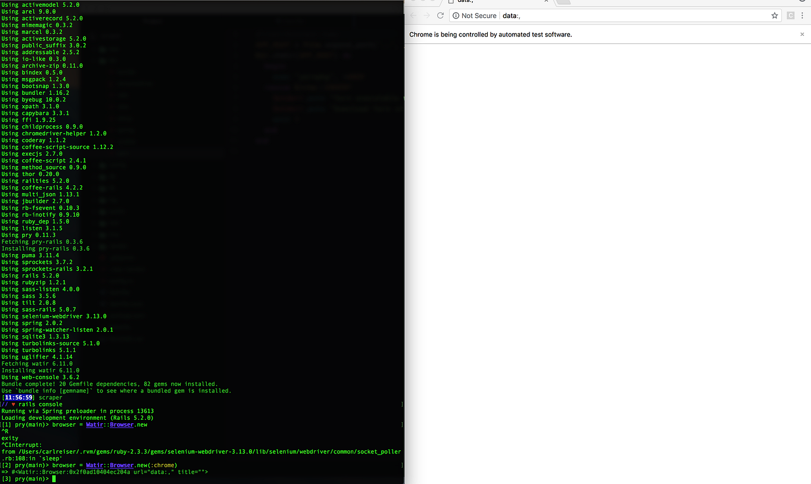The image size is (811, 484).
Task: Click the terminal cursor at the pry prompt
Action: [x=54, y=478]
